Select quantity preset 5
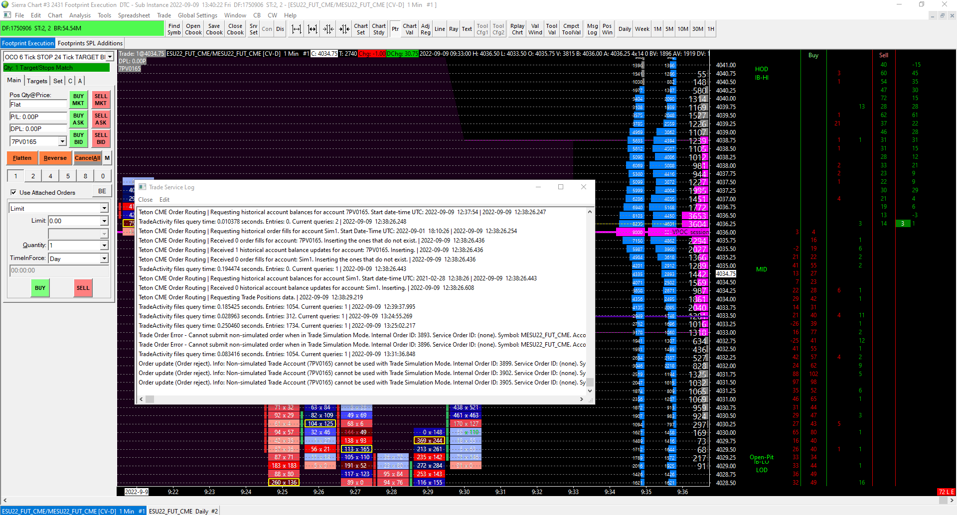The height and width of the screenshot is (515, 957). point(68,176)
